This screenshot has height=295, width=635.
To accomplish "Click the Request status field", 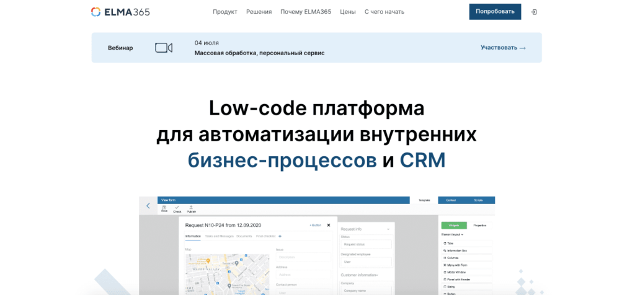I will 366,244.
